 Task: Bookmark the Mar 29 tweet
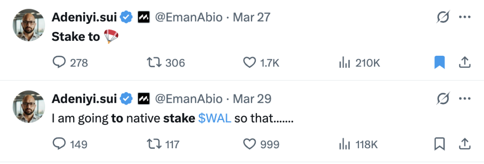pyautogui.click(x=439, y=144)
